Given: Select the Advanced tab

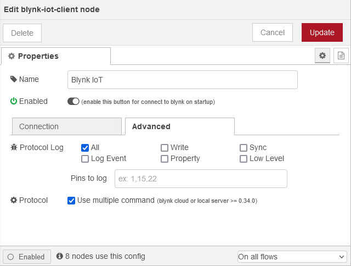Looking at the screenshot, I should point(180,126).
